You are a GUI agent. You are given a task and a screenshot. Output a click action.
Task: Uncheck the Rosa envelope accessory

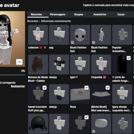click(86, 88)
